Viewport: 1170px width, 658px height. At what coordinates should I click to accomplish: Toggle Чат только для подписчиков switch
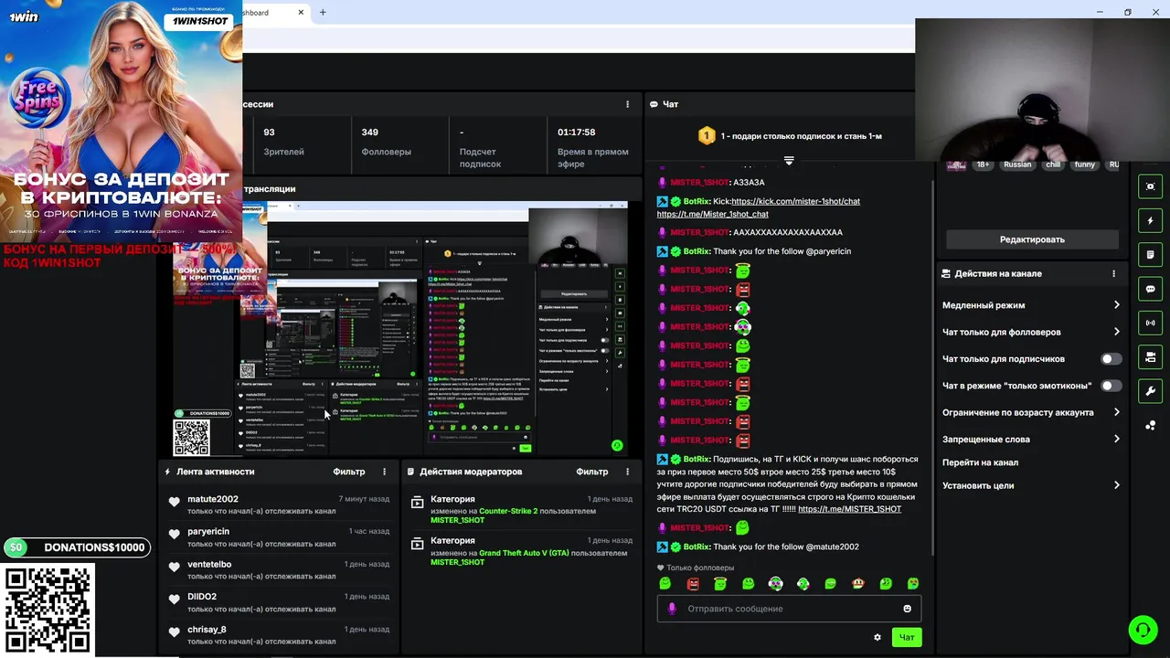click(1111, 359)
